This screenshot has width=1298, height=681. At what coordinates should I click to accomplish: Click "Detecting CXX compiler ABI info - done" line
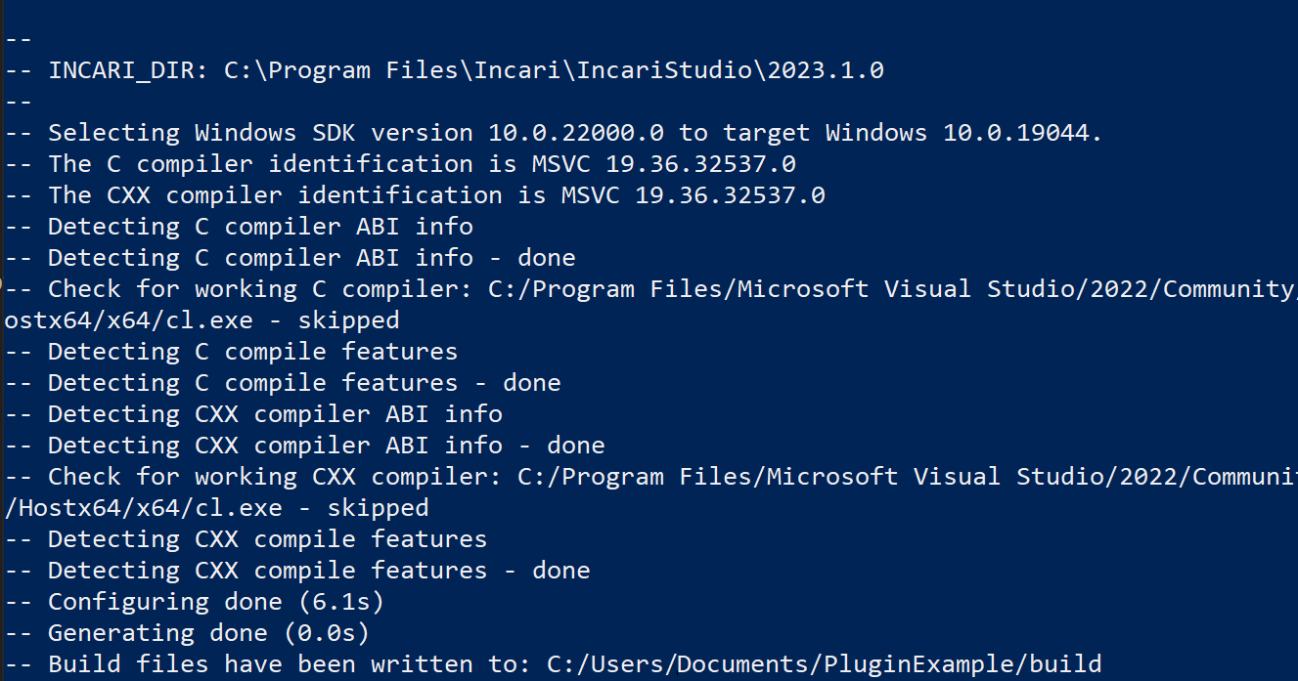coord(305,446)
